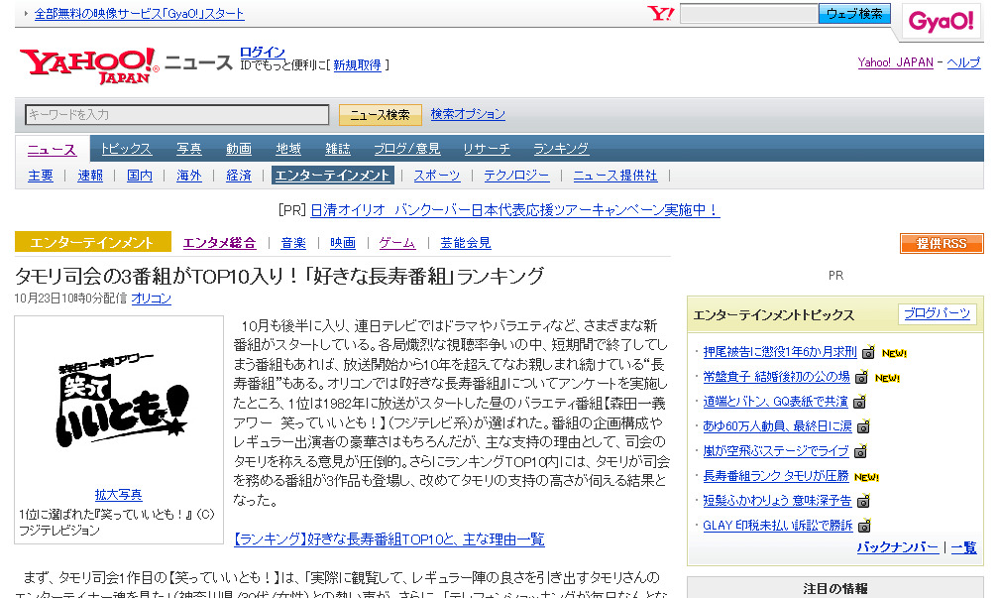Open the エンタメ総合 subcategory

[x=219, y=243]
